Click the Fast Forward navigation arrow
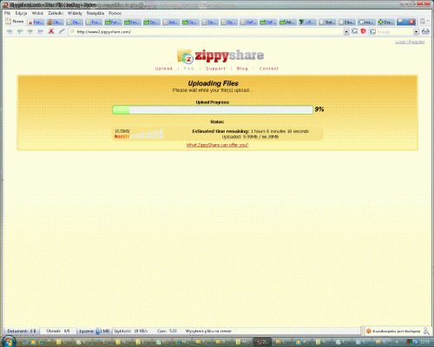The height and width of the screenshot is (347, 434). [40, 31]
